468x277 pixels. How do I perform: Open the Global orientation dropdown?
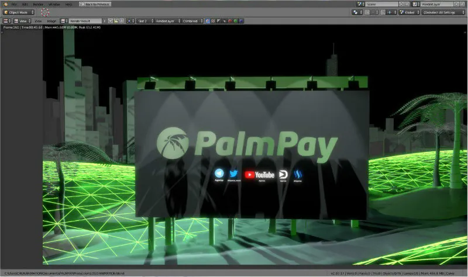click(x=409, y=12)
